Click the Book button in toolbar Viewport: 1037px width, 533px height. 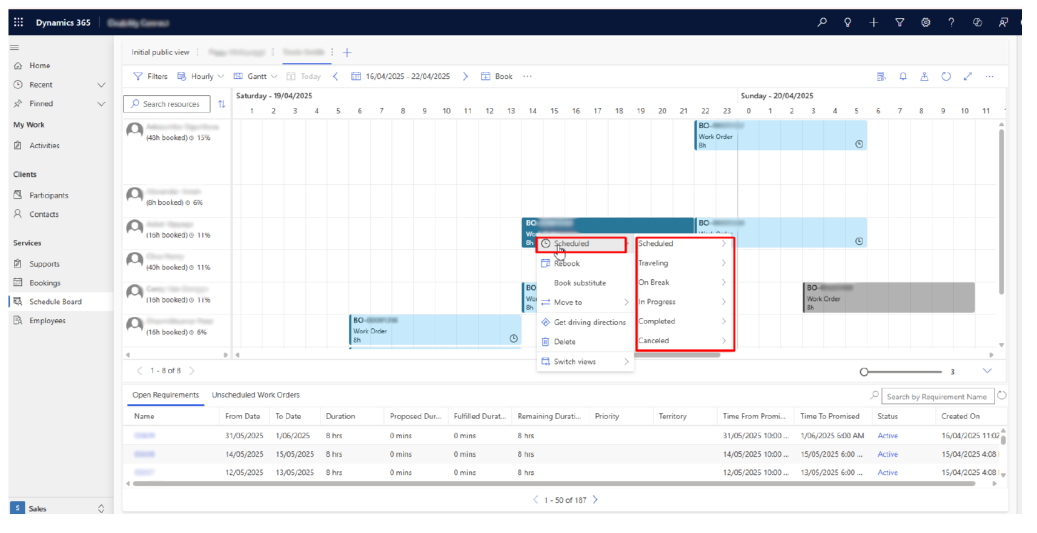[497, 76]
